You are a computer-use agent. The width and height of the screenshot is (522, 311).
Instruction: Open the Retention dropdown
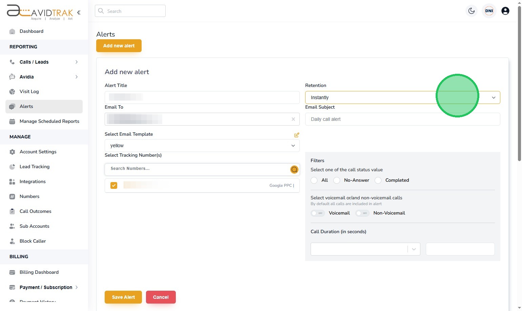tap(402, 97)
